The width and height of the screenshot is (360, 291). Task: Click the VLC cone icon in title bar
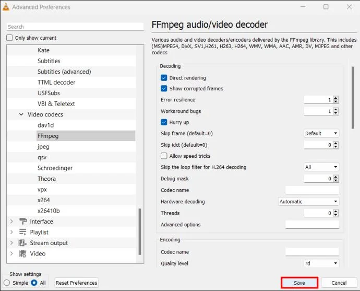(x=6, y=7)
